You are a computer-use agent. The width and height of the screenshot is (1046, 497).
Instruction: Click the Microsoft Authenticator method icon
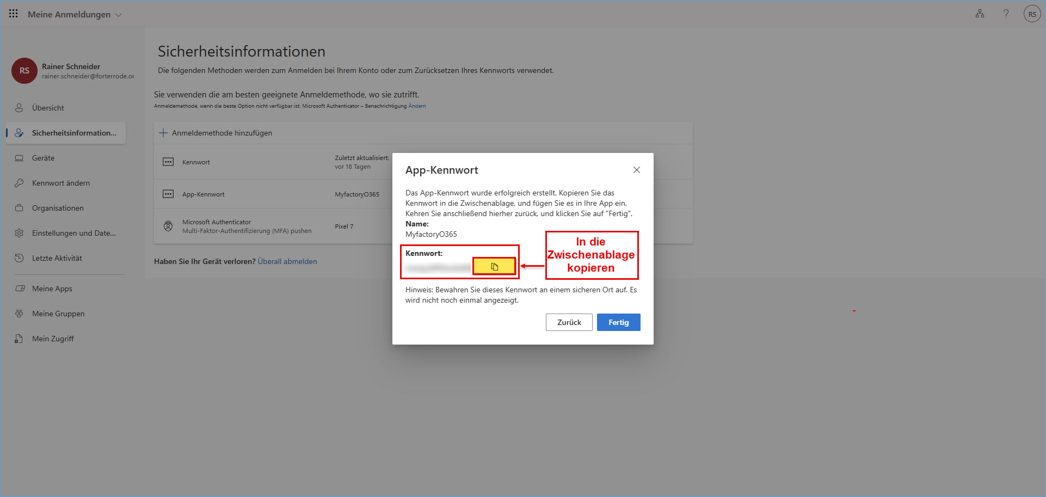point(168,226)
